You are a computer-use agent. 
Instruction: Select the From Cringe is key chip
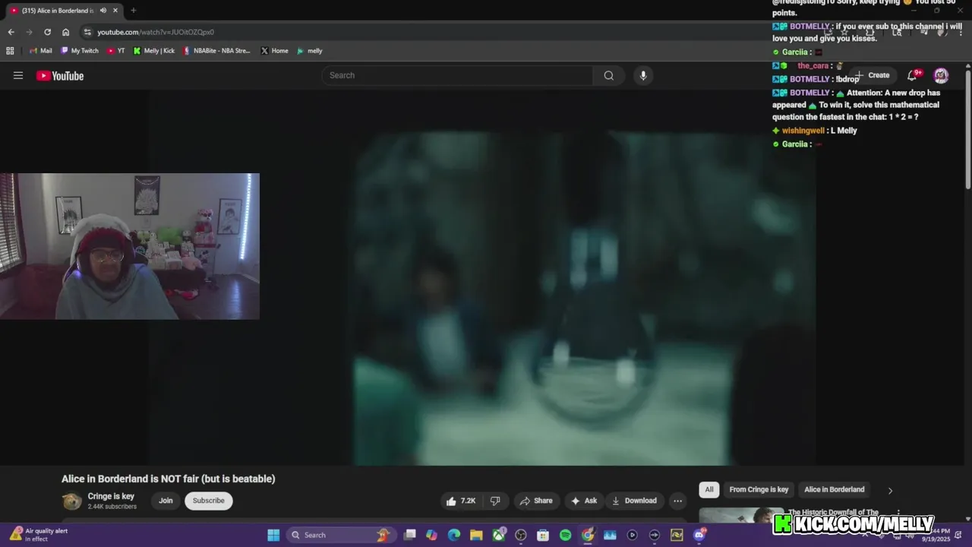[x=759, y=489]
